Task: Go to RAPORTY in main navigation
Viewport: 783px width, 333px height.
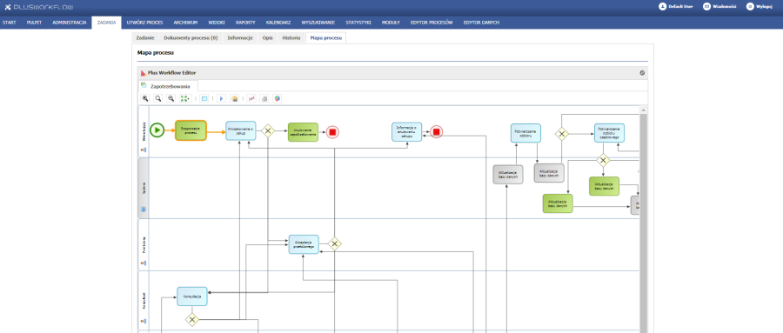Action: tap(245, 23)
